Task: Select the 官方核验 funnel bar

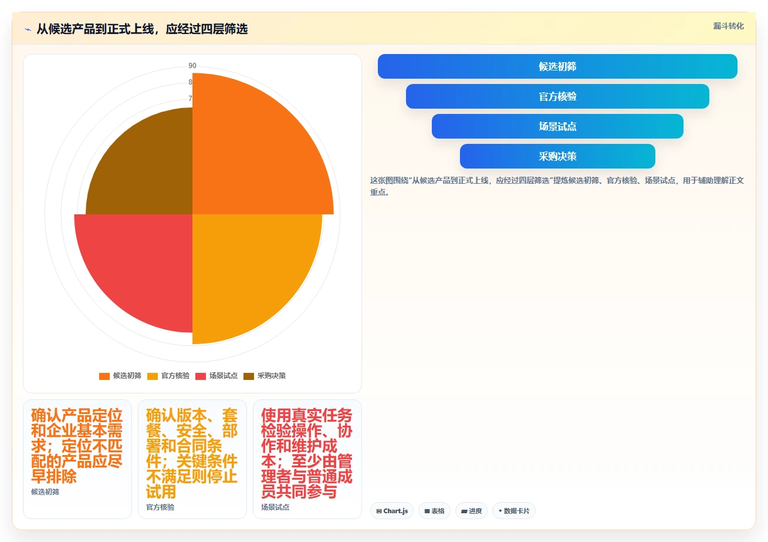Action: [557, 96]
